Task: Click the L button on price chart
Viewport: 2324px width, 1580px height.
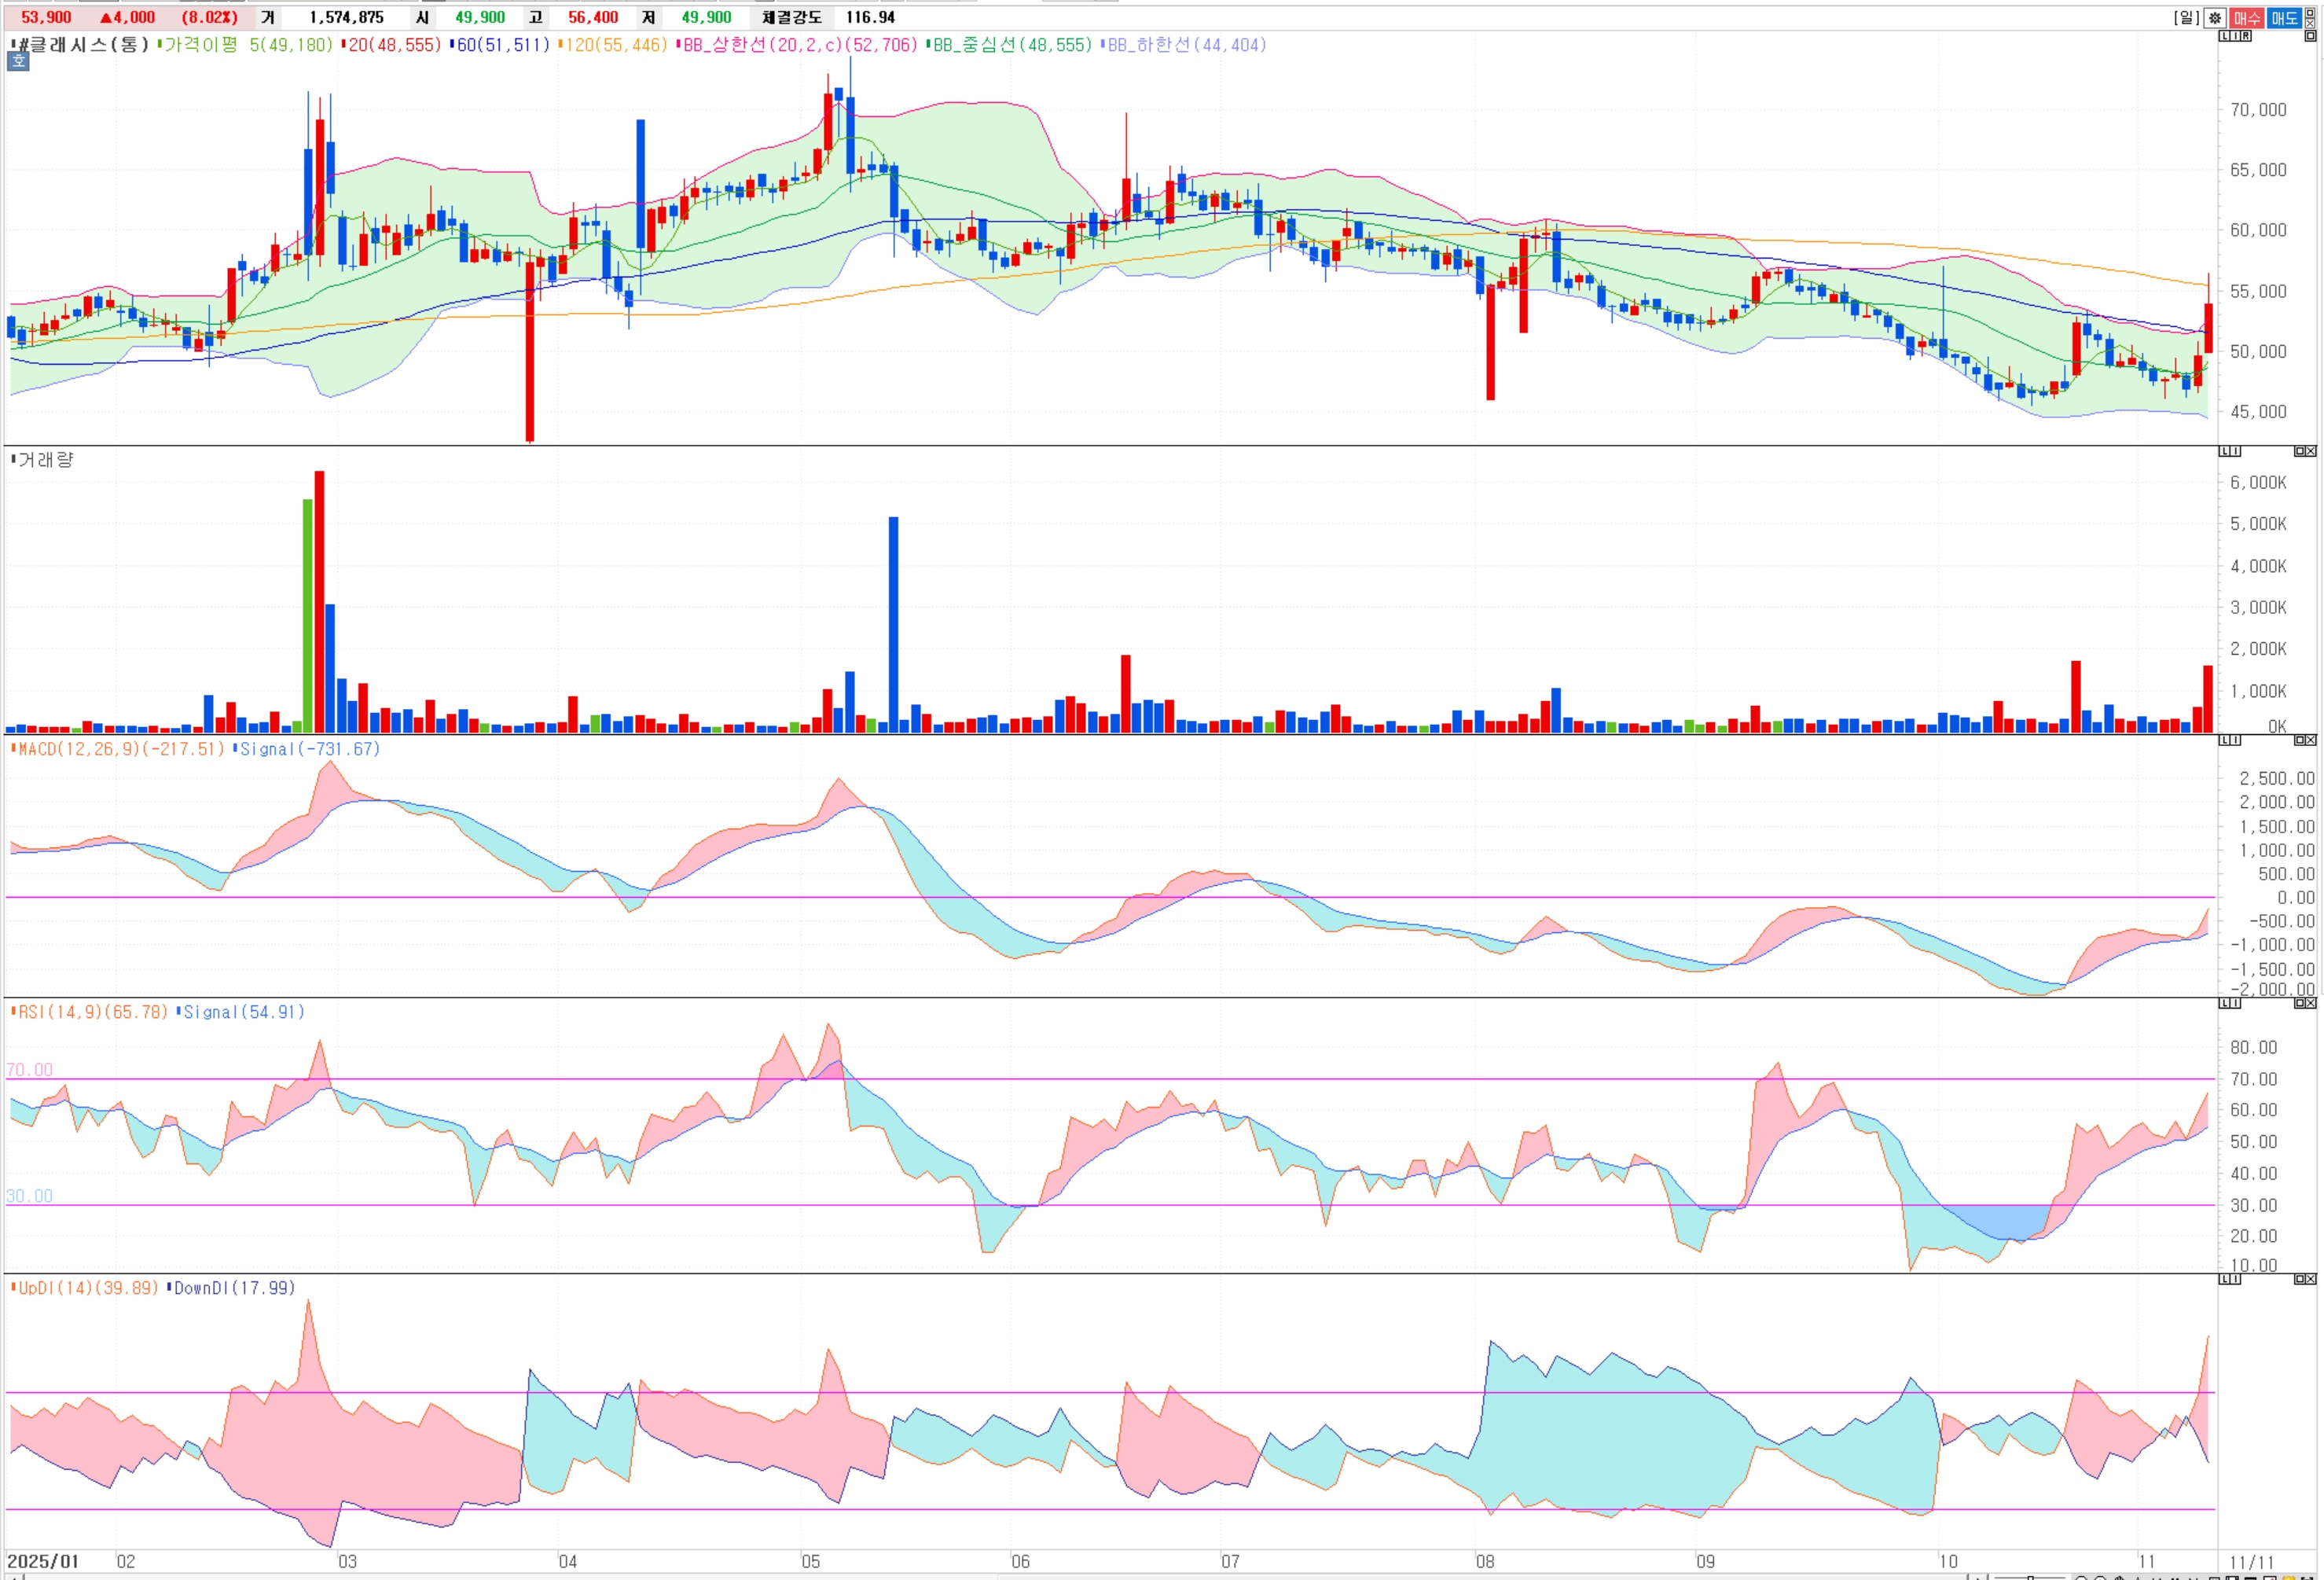Action: pos(2224,36)
